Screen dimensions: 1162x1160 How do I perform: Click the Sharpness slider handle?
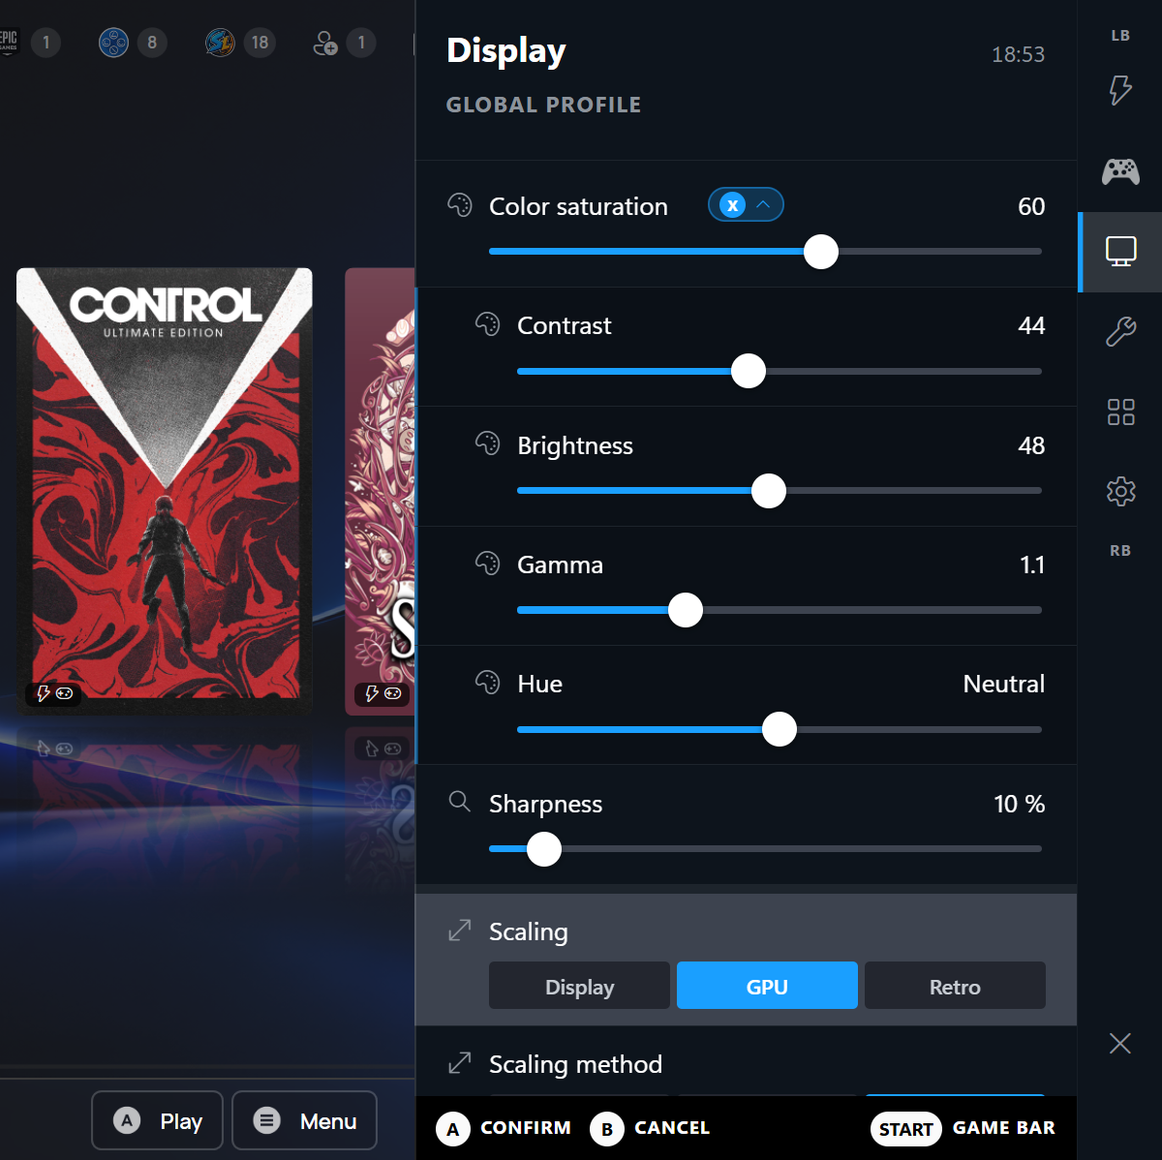click(x=544, y=849)
